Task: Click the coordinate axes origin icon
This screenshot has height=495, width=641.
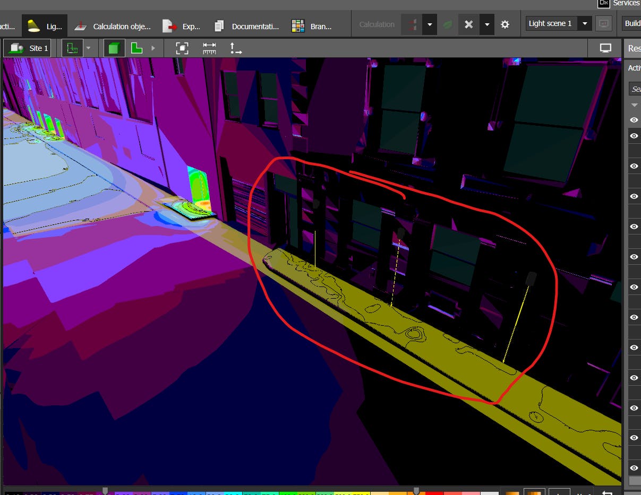Action: (x=236, y=48)
